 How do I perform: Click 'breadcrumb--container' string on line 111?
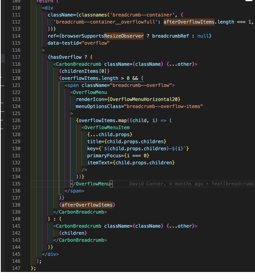point(142,15)
